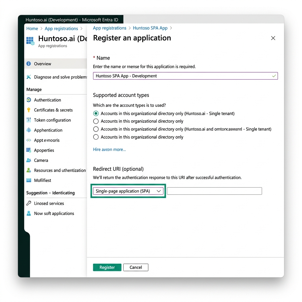Viewport: 302px width, 302px height.
Task: Select the Huntoso.ai (Development) browser tab
Action: pyautogui.click(x=72, y=20)
